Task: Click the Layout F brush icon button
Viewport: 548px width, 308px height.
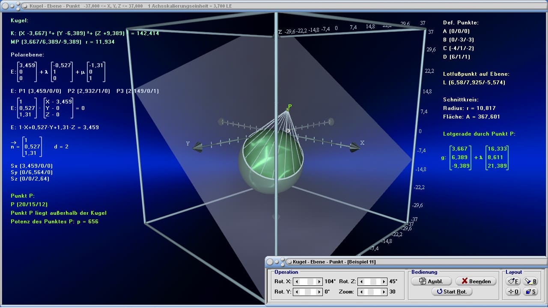Action: [513, 281]
